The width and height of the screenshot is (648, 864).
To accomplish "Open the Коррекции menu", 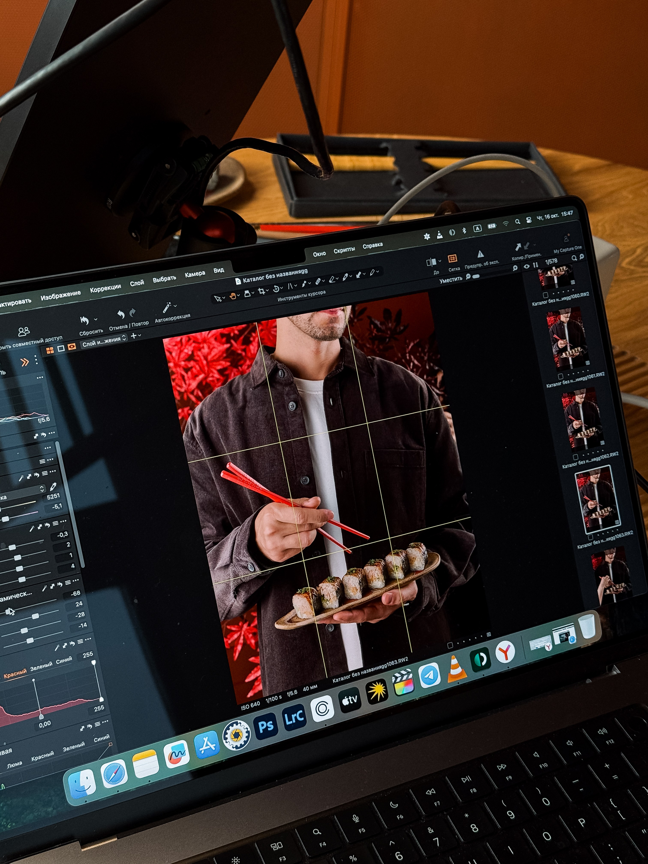I will pyautogui.click(x=105, y=288).
